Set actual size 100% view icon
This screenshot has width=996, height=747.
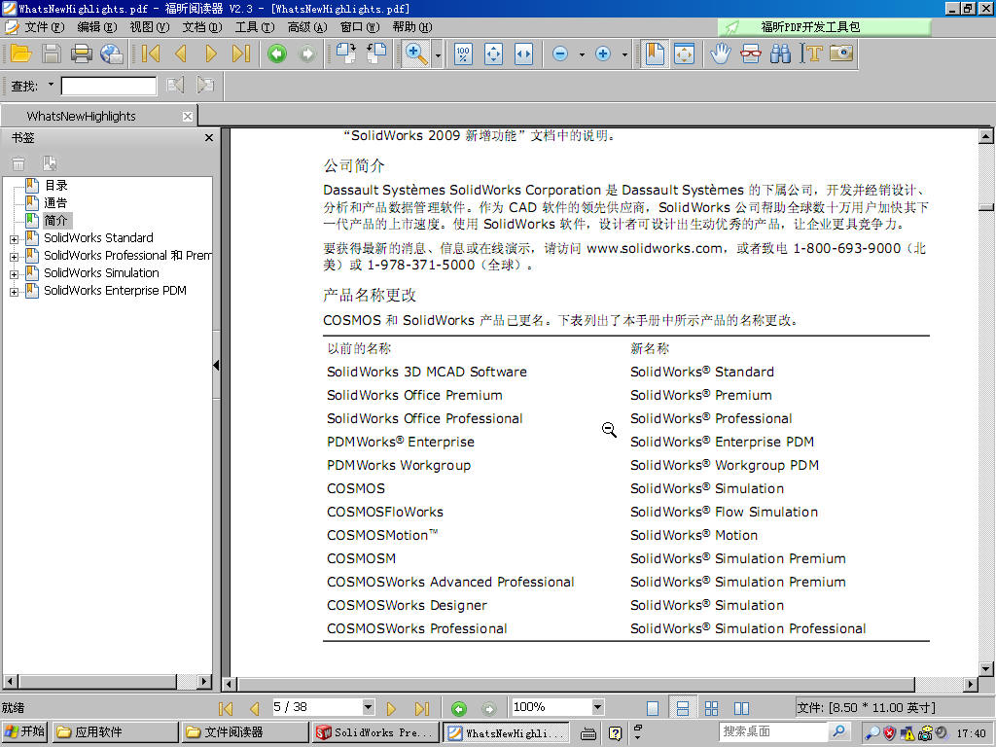(x=463, y=54)
